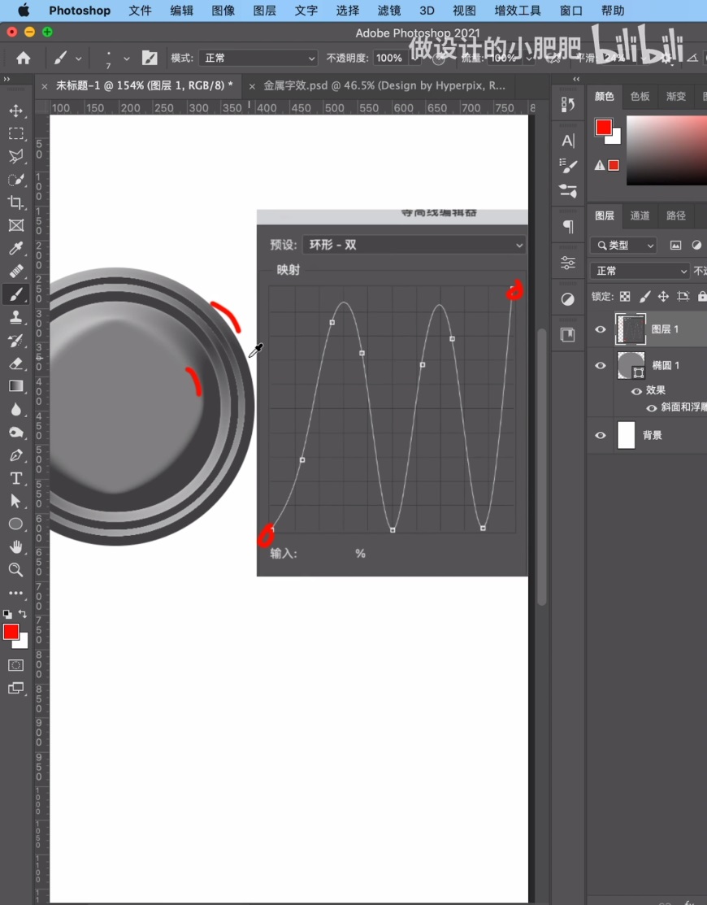
Task: Go to the Home screen button
Action: pos(23,58)
